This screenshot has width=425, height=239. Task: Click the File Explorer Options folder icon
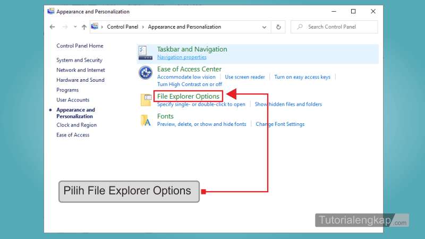click(146, 100)
